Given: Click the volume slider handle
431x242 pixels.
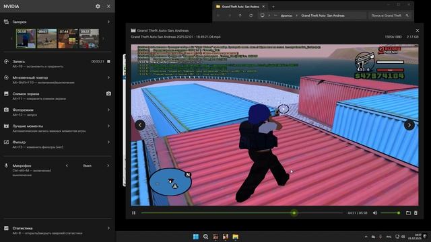Looking at the screenshot, I should 399,213.
